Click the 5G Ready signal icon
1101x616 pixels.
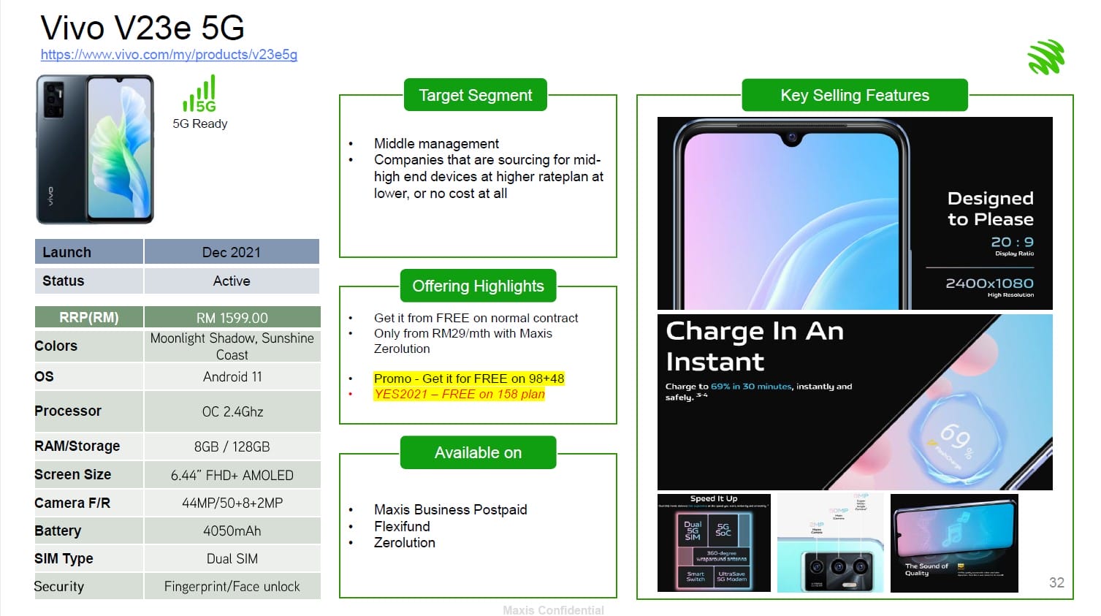click(199, 94)
